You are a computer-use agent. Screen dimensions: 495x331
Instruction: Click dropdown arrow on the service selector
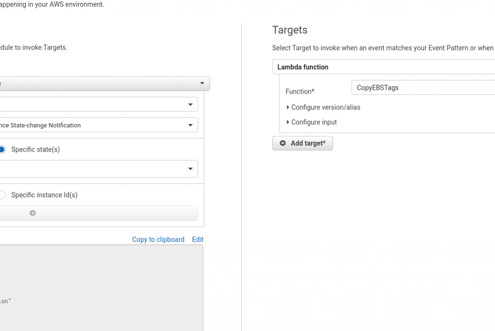(191, 104)
